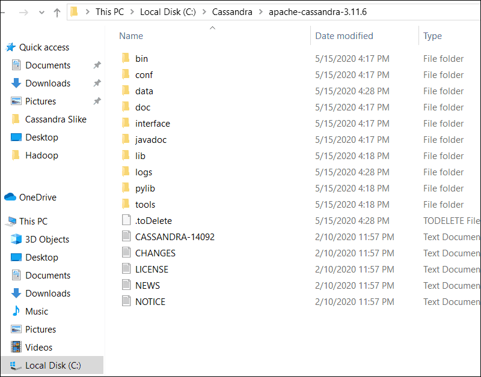Viewport: 481px width, 377px height.
Task: Click the This PC computer icon in sidebar
Action: 11,221
